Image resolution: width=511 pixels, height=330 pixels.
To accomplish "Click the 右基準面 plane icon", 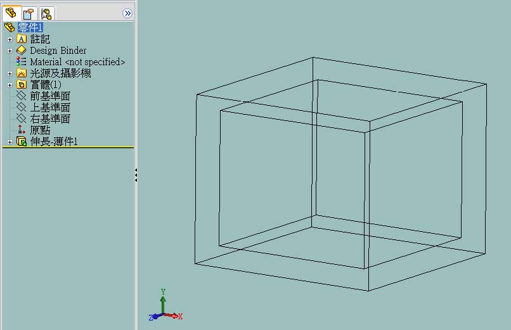I will pyautogui.click(x=21, y=118).
